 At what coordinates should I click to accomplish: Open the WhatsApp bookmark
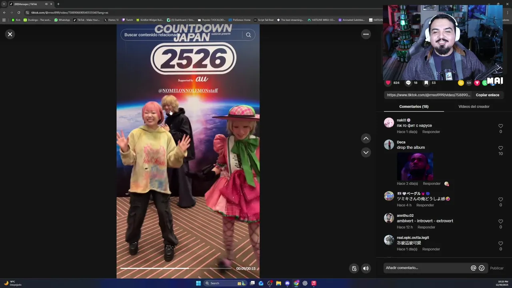click(x=62, y=20)
